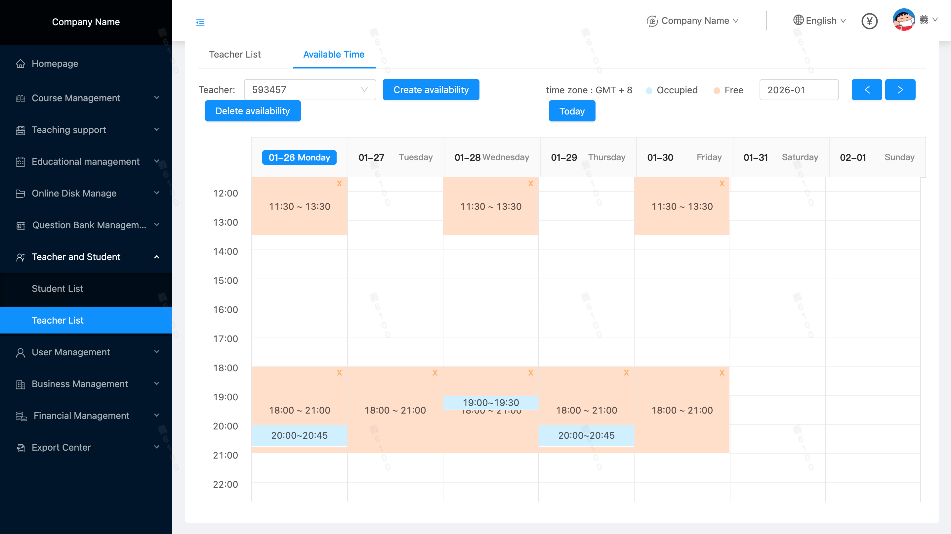This screenshot has width=951, height=534.
Task: Go to the next week arrow
Action: tap(900, 90)
